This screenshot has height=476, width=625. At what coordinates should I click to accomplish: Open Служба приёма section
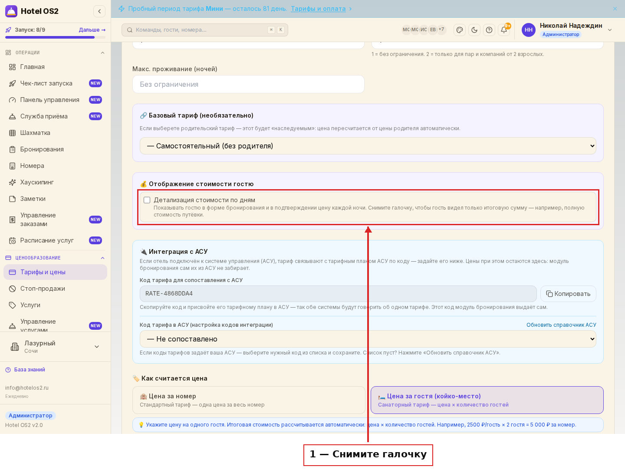(x=55, y=116)
